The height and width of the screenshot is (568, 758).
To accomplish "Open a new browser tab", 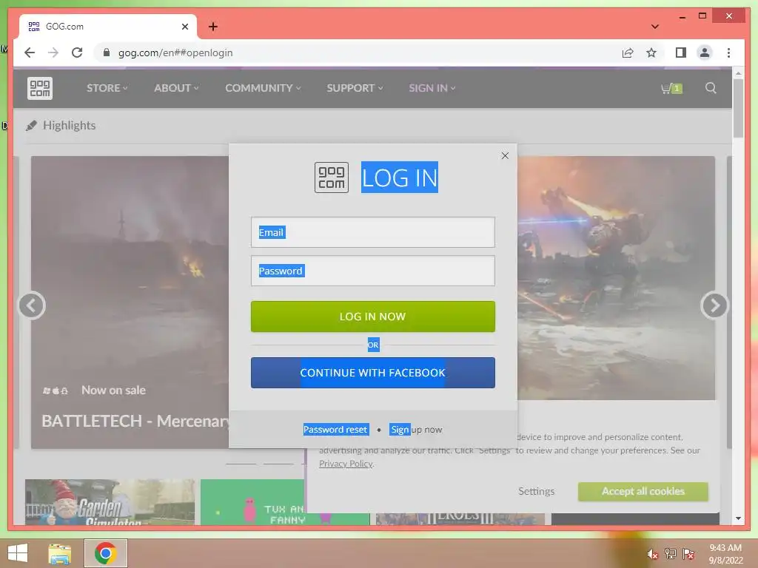I will click(213, 27).
